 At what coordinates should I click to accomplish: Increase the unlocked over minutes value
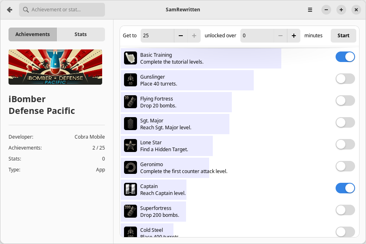pyautogui.click(x=293, y=36)
